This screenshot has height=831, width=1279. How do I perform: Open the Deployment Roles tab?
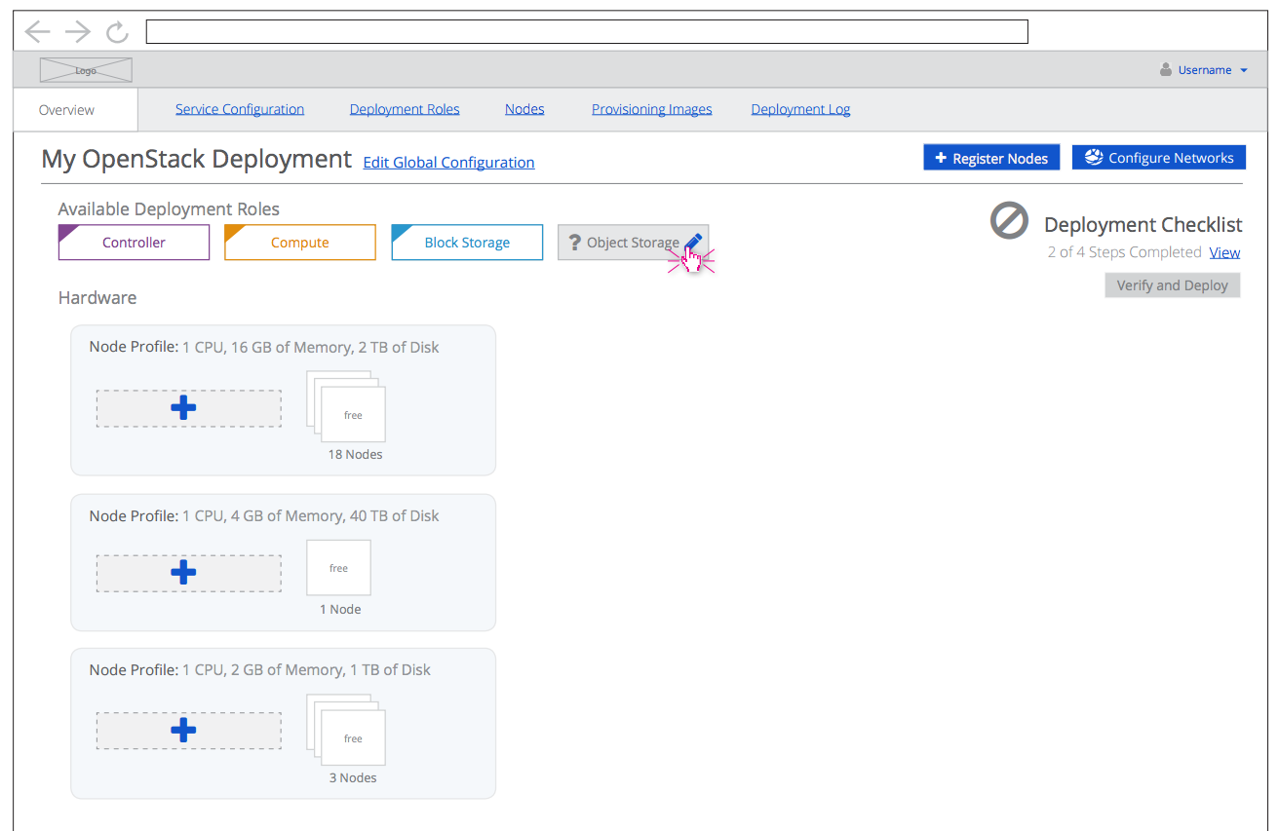point(405,109)
